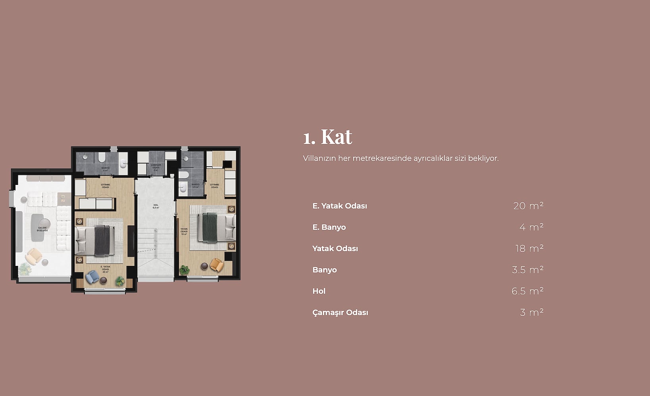Click 'E. Yatak Odası' in the room list
Viewport: 650px width, 396px height.
pos(340,206)
